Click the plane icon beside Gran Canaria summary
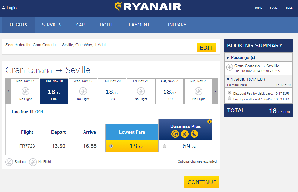This screenshot has width=298, height=192. [230, 67]
